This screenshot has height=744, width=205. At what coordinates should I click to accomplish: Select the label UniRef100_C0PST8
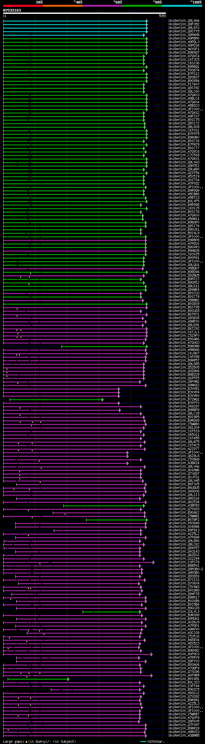(184, 562)
